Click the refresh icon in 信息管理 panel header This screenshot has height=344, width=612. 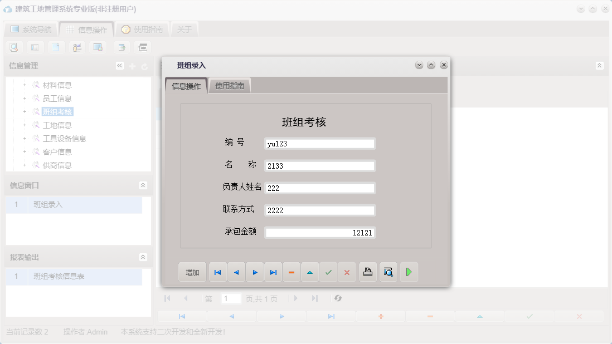tap(144, 65)
